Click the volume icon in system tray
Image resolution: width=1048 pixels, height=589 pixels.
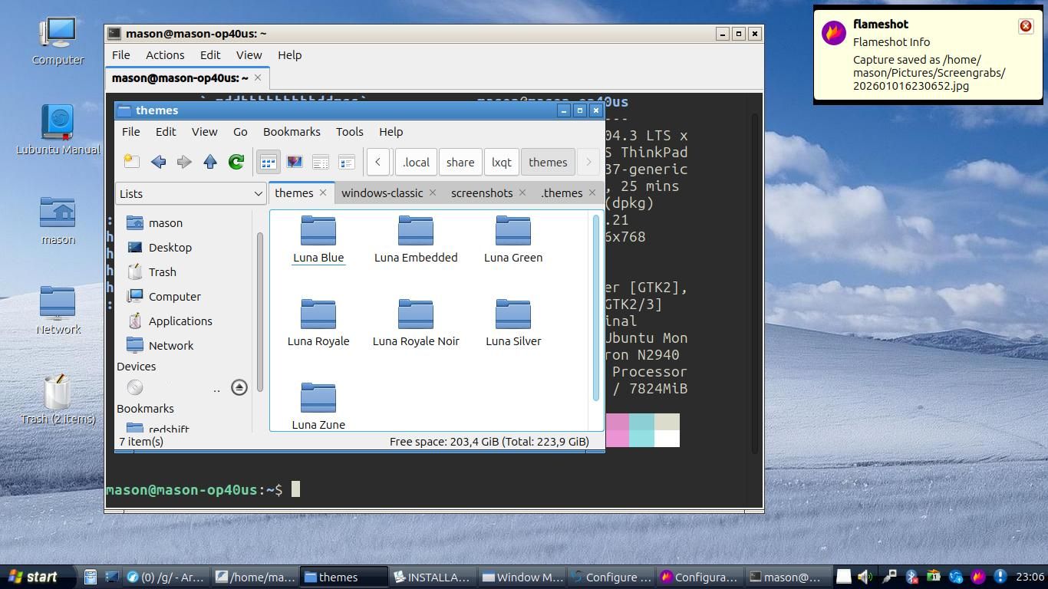[x=865, y=577]
